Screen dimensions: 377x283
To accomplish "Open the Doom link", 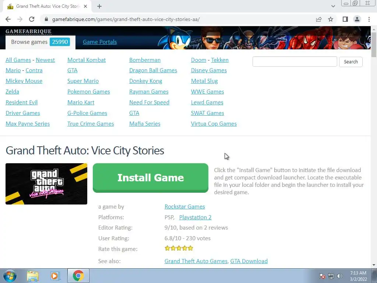I will coord(198,60).
